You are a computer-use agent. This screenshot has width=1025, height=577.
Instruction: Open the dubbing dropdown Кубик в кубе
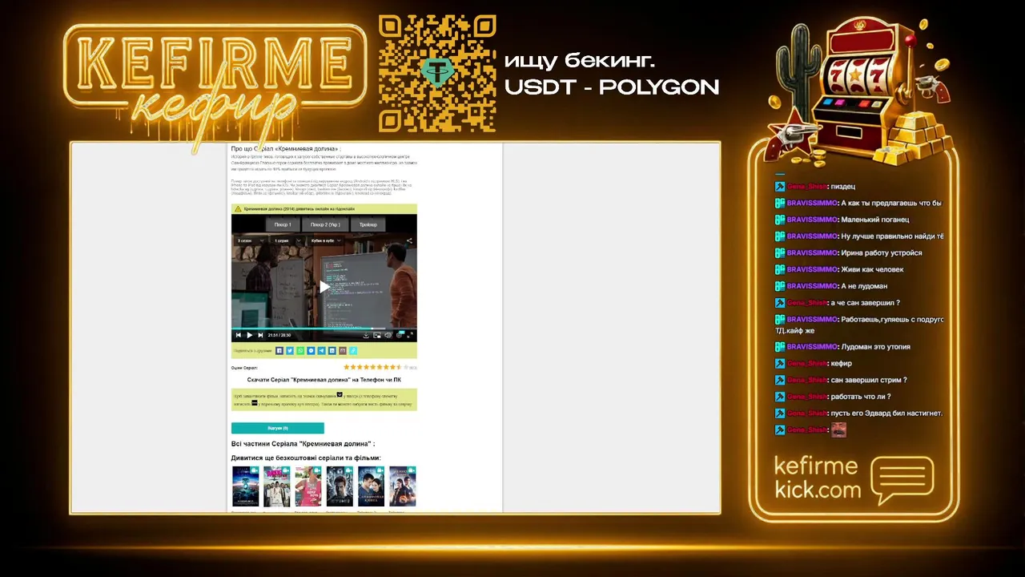click(x=327, y=240)
